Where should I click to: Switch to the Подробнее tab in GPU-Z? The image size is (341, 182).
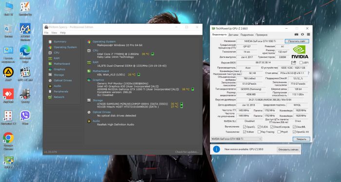point(247,35)
